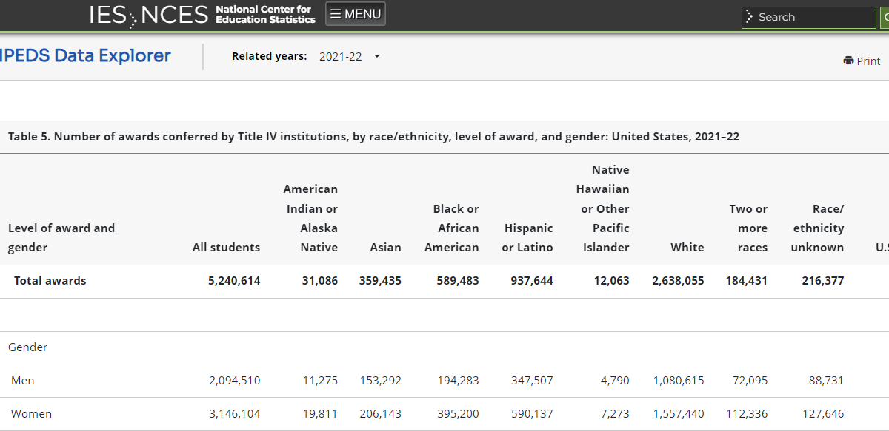Select American Indian or Alaska Native header
Image resolution: width=889 pixels, height=431 pixels.
310,218
